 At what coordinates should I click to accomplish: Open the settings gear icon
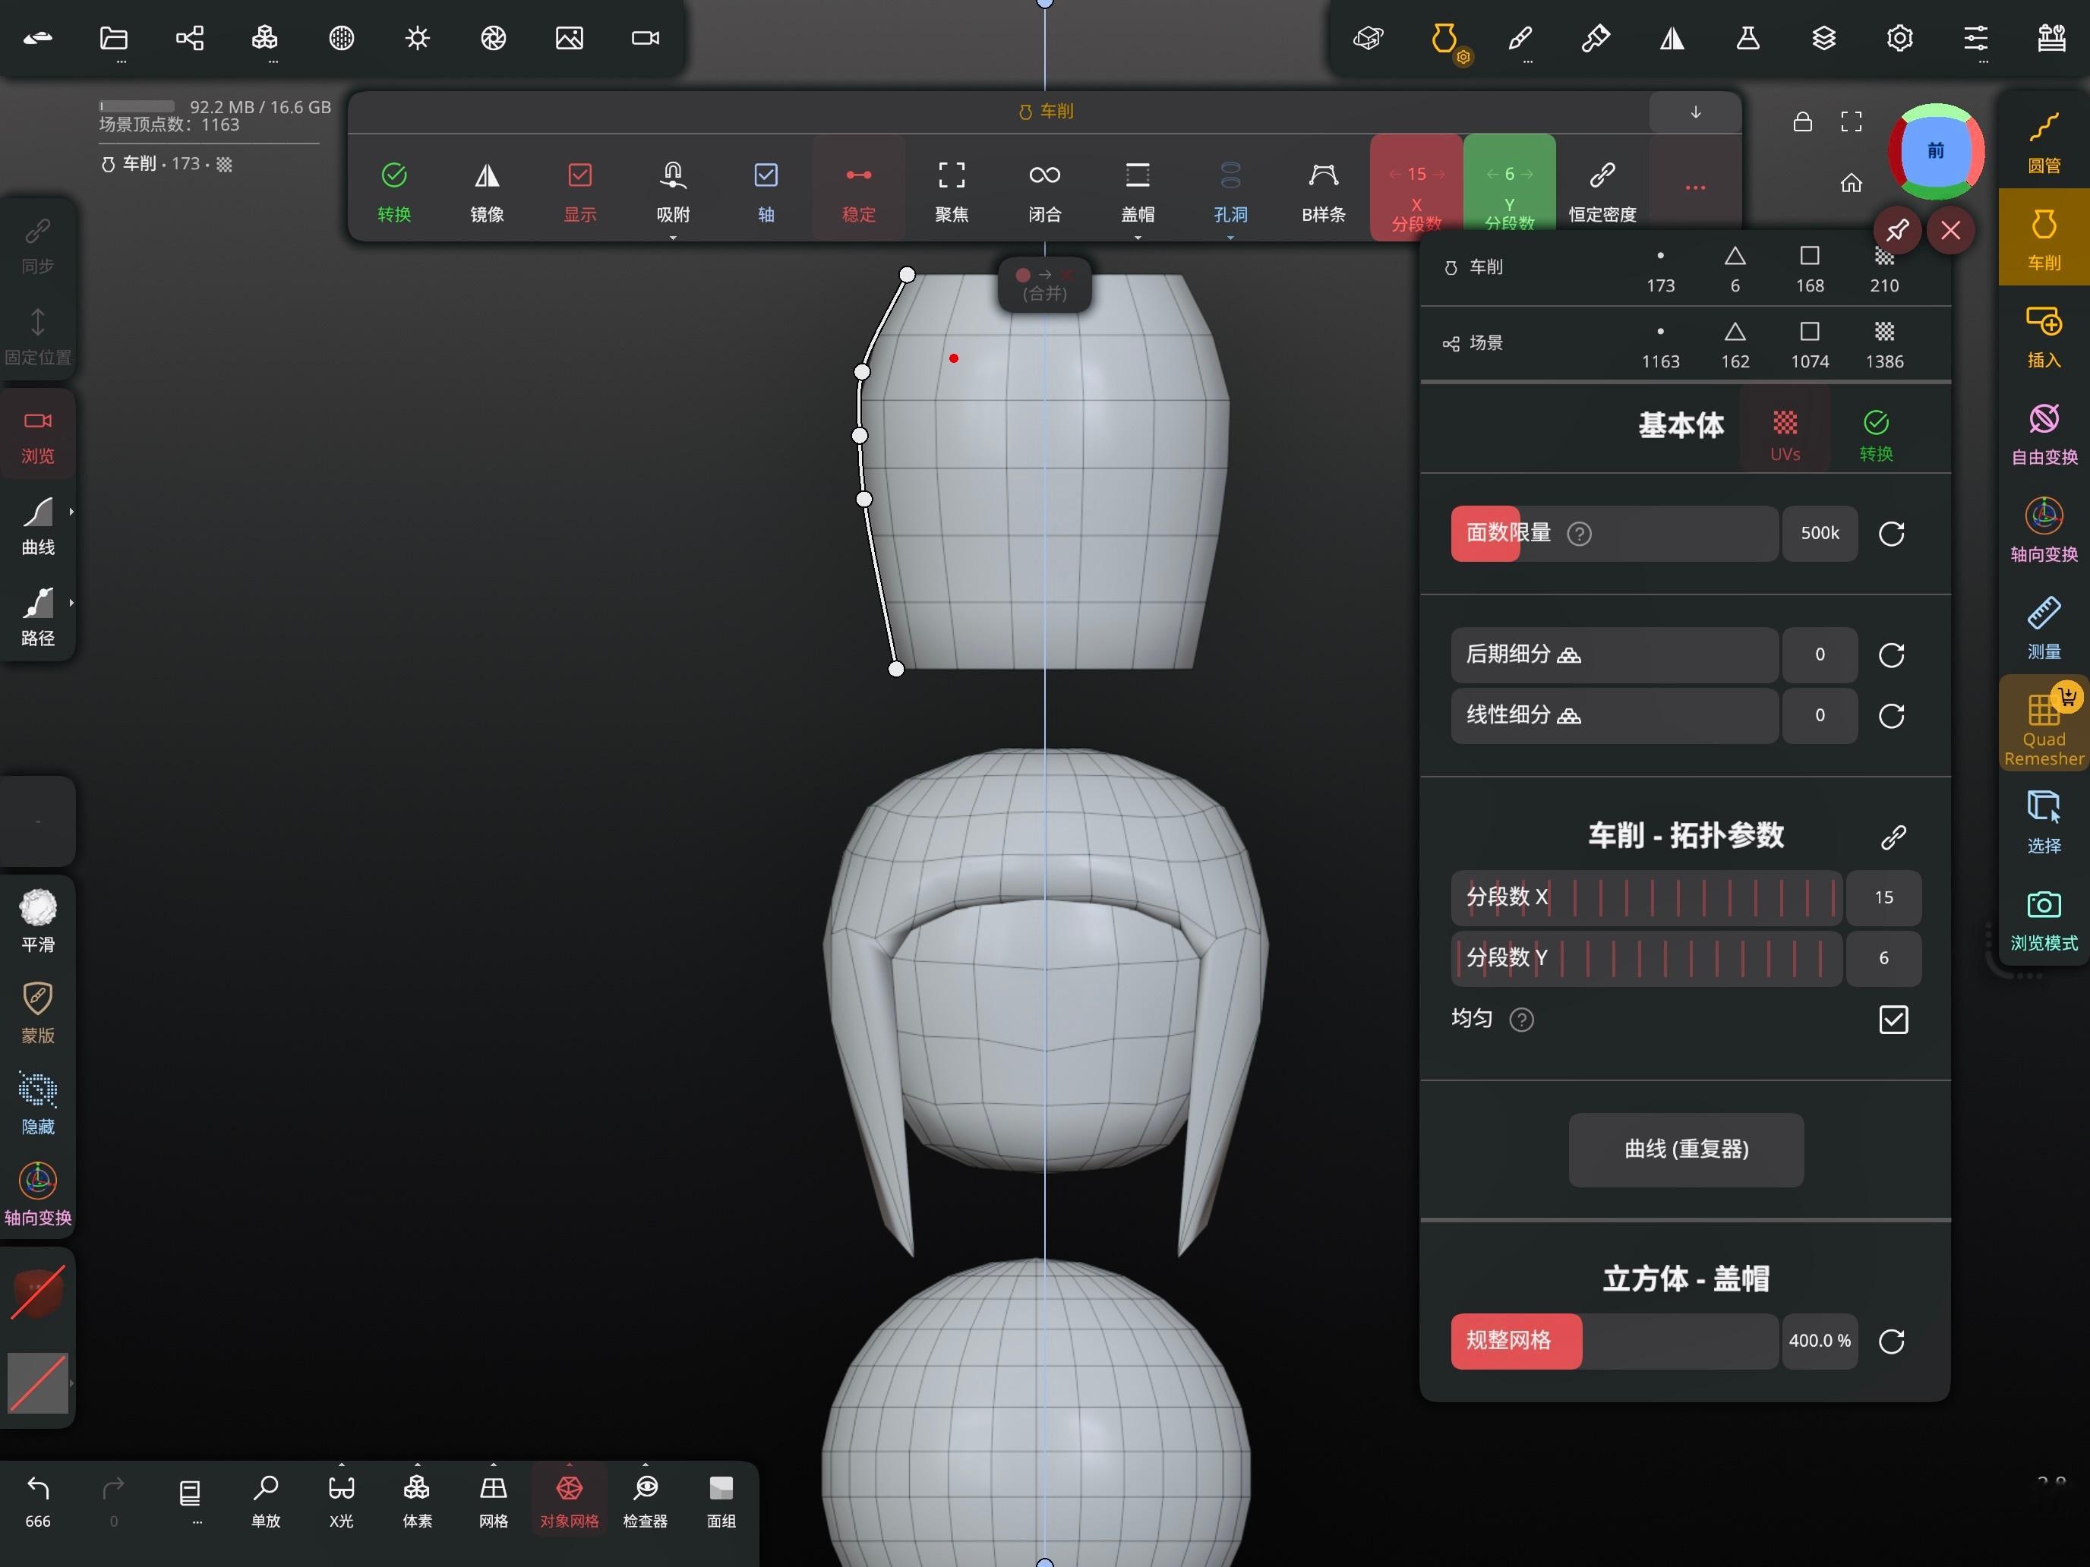click(1899, 38)
